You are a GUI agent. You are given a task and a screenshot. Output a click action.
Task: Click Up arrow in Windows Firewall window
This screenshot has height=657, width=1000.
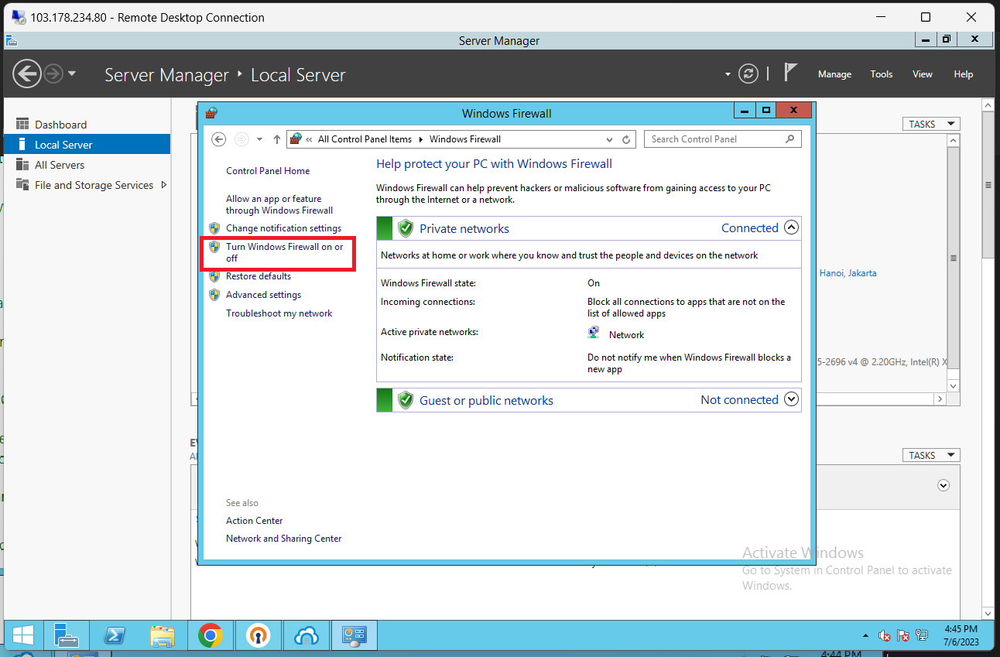(x=277, y=139)
